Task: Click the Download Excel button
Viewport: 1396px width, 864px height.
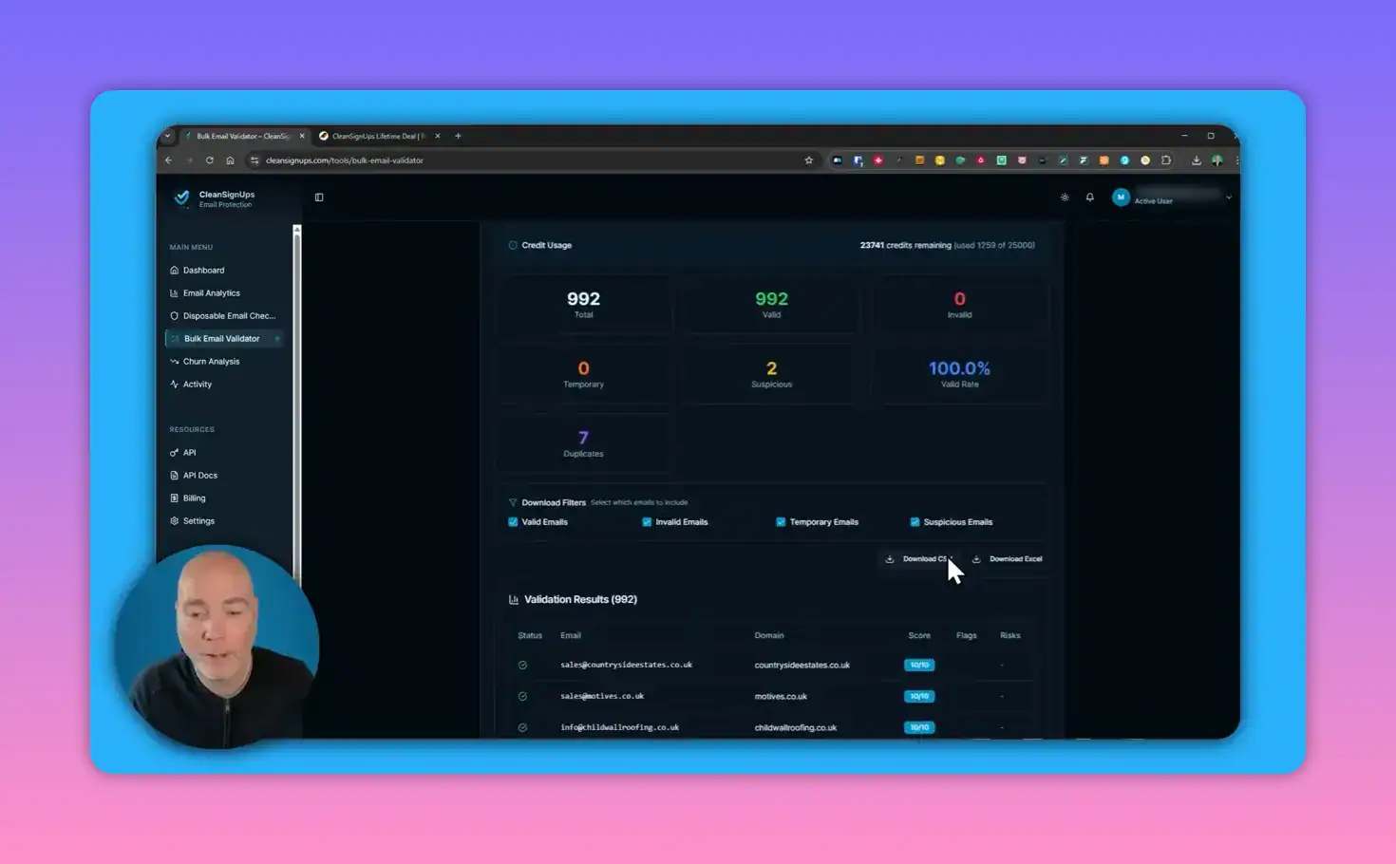Action: click(1008, 559)
